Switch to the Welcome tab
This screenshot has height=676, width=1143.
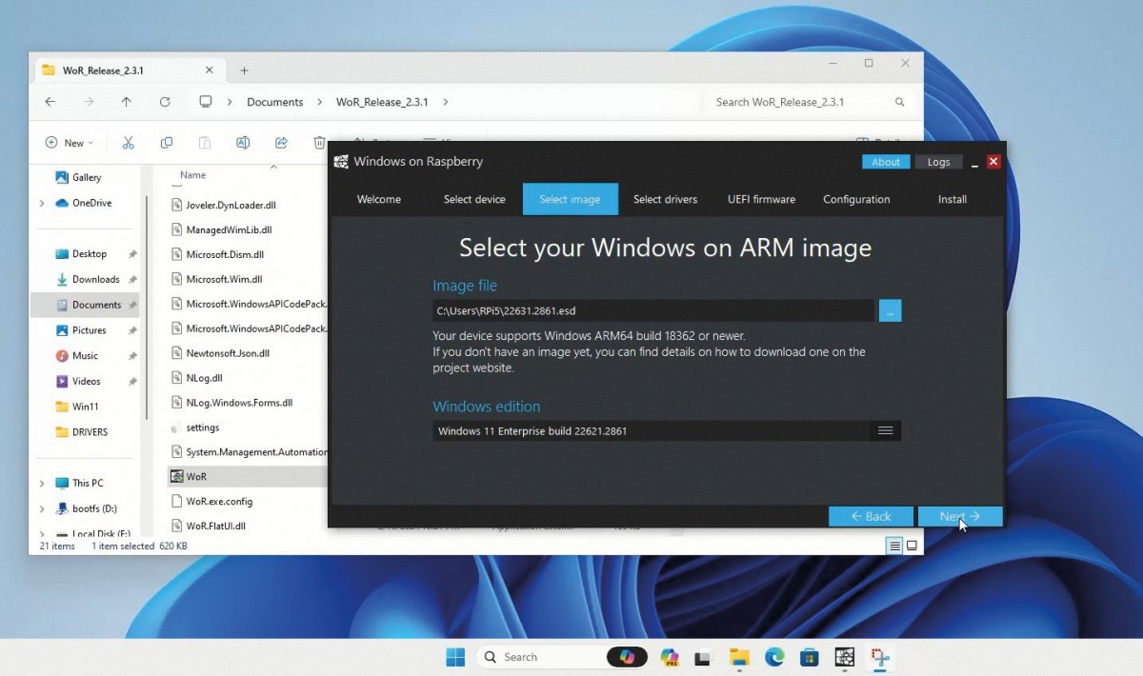click(379, 199)
